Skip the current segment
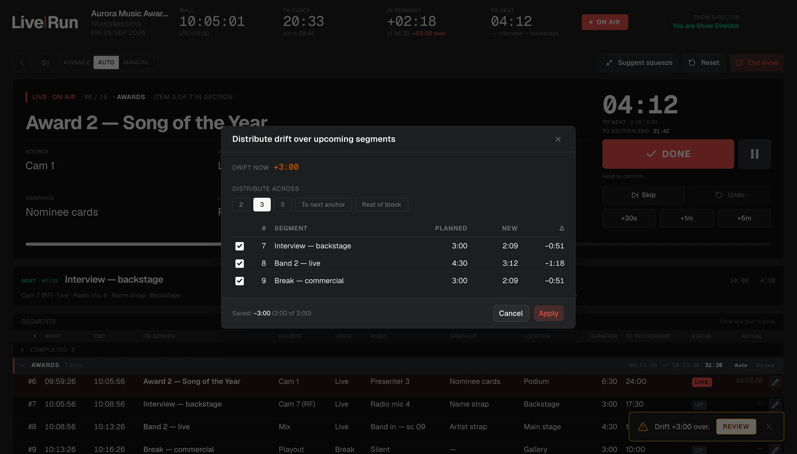 click(x=643, y=195)
